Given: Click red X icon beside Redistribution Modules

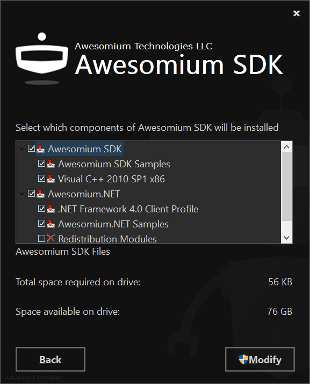Looking at the screenshot, I should [51, 238].
